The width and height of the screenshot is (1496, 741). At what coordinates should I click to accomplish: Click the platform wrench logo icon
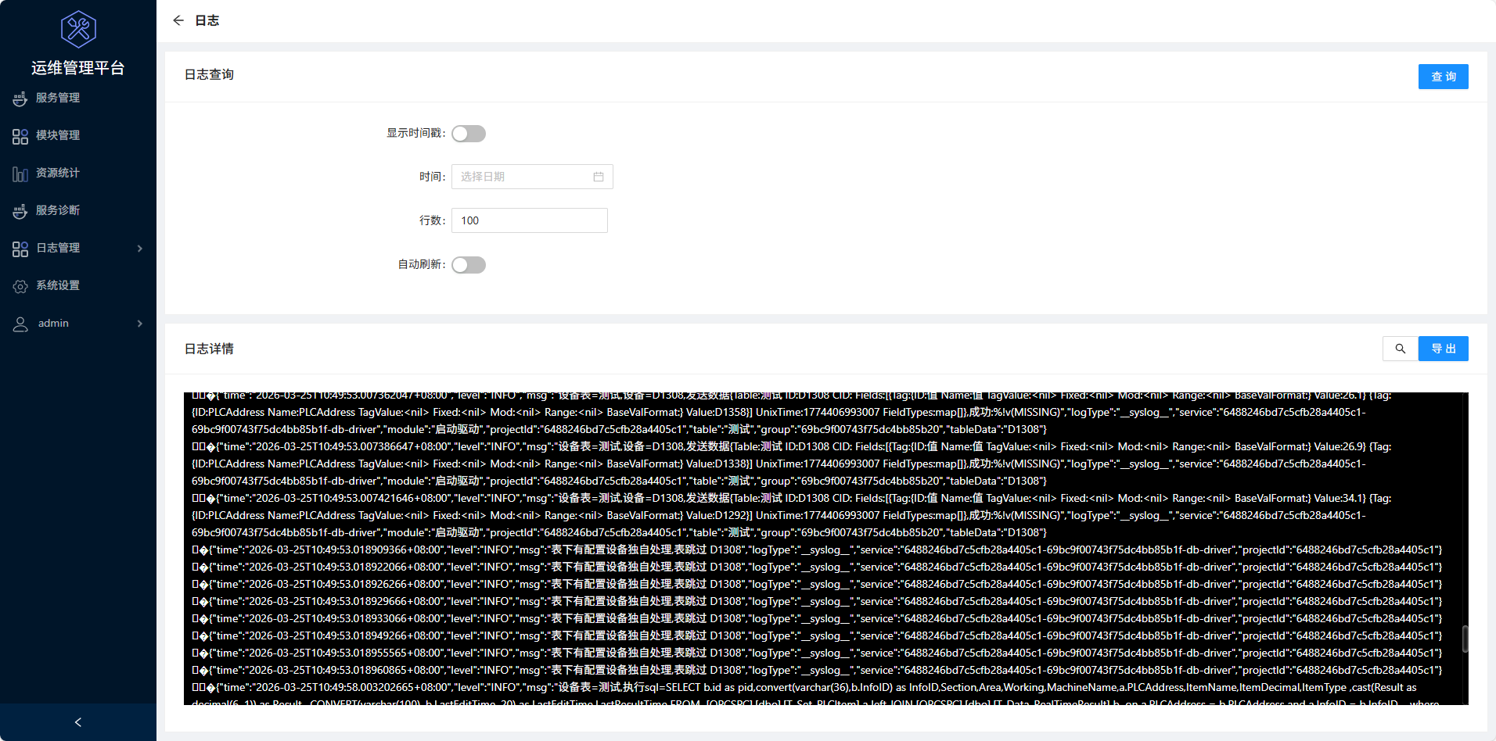(78, 30)
